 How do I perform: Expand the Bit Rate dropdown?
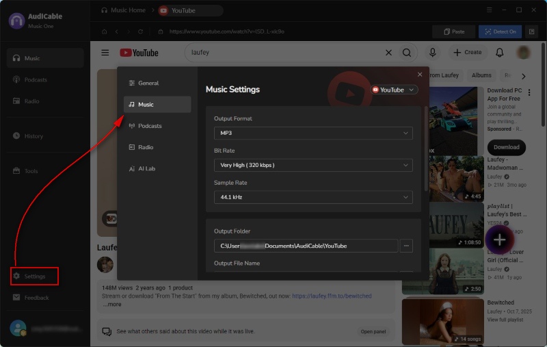[313, 165]
